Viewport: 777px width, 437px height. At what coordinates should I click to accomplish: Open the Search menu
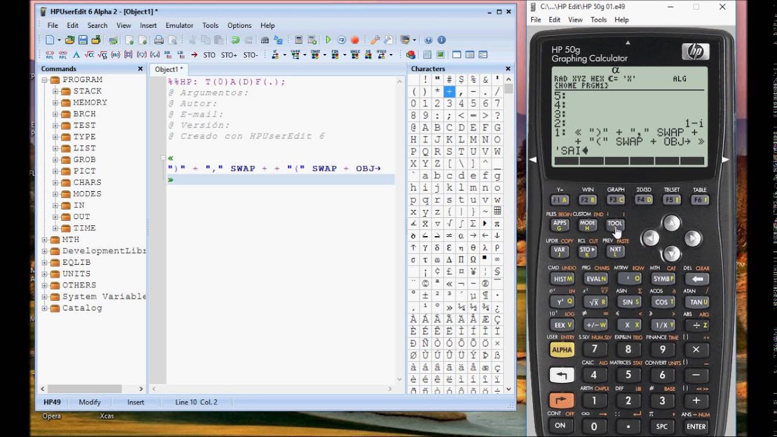tap(97, 25)
